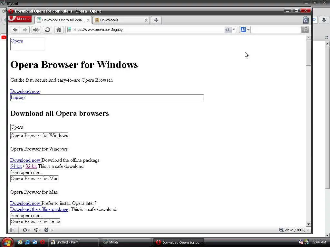Switch to untitled - Paint taskbar button
This screenshot has width=330, height=247.
coord(73,242)
